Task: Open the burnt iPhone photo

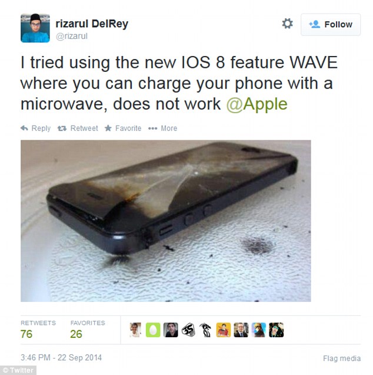Action: pyautogui.click(x=166, y=221)
